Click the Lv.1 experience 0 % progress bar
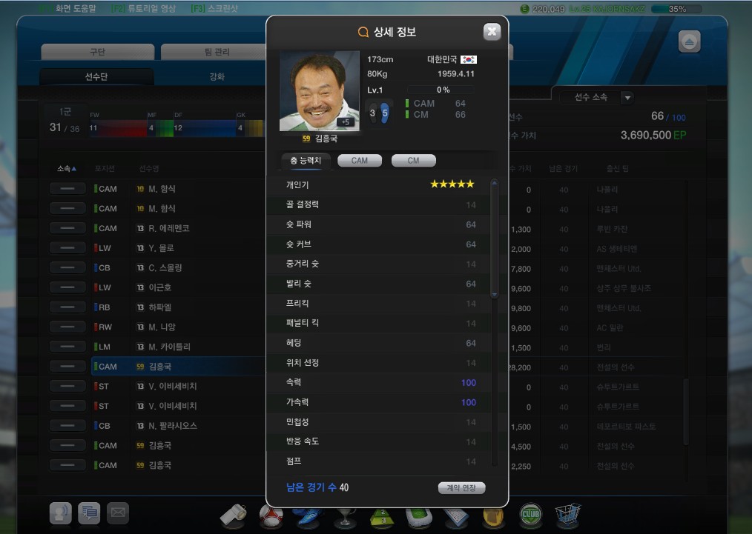The height and width of the screenshot is (534, 752). click(x=441, y=90)
